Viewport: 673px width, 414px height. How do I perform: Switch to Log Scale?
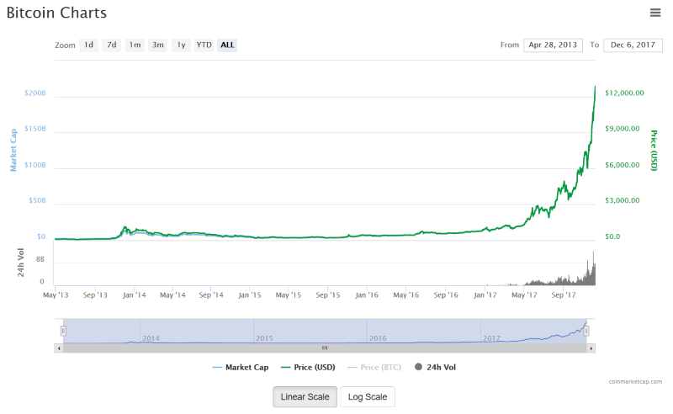coord(368,397)
